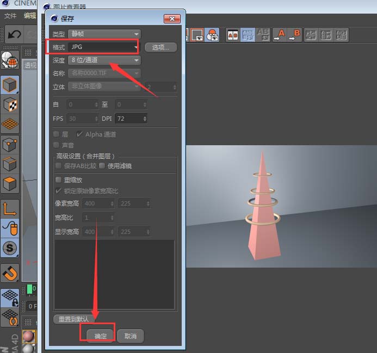Click the AB side-by-side compare icon
The width and height of the screenshot is (377, 353).
233,35
